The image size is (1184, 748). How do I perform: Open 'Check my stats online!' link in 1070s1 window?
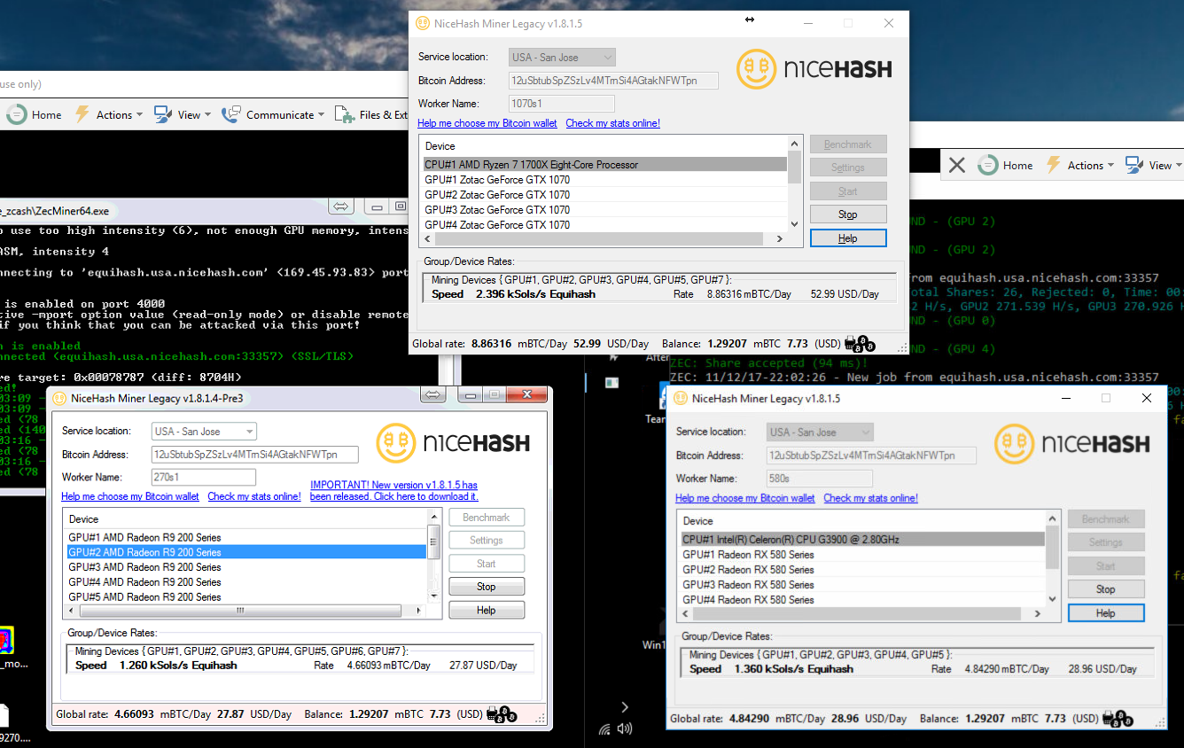[613, 123]
